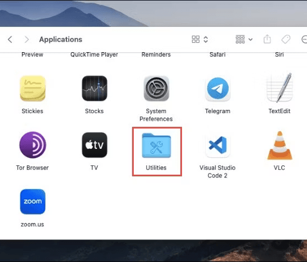Open the icon view switcher dropdown
The image size is (307, 262).
(200, 39)
